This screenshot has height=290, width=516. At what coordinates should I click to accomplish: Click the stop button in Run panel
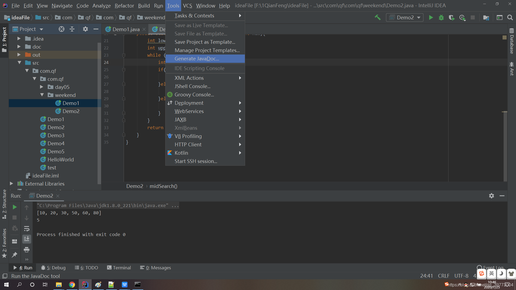tap(15, 218)
